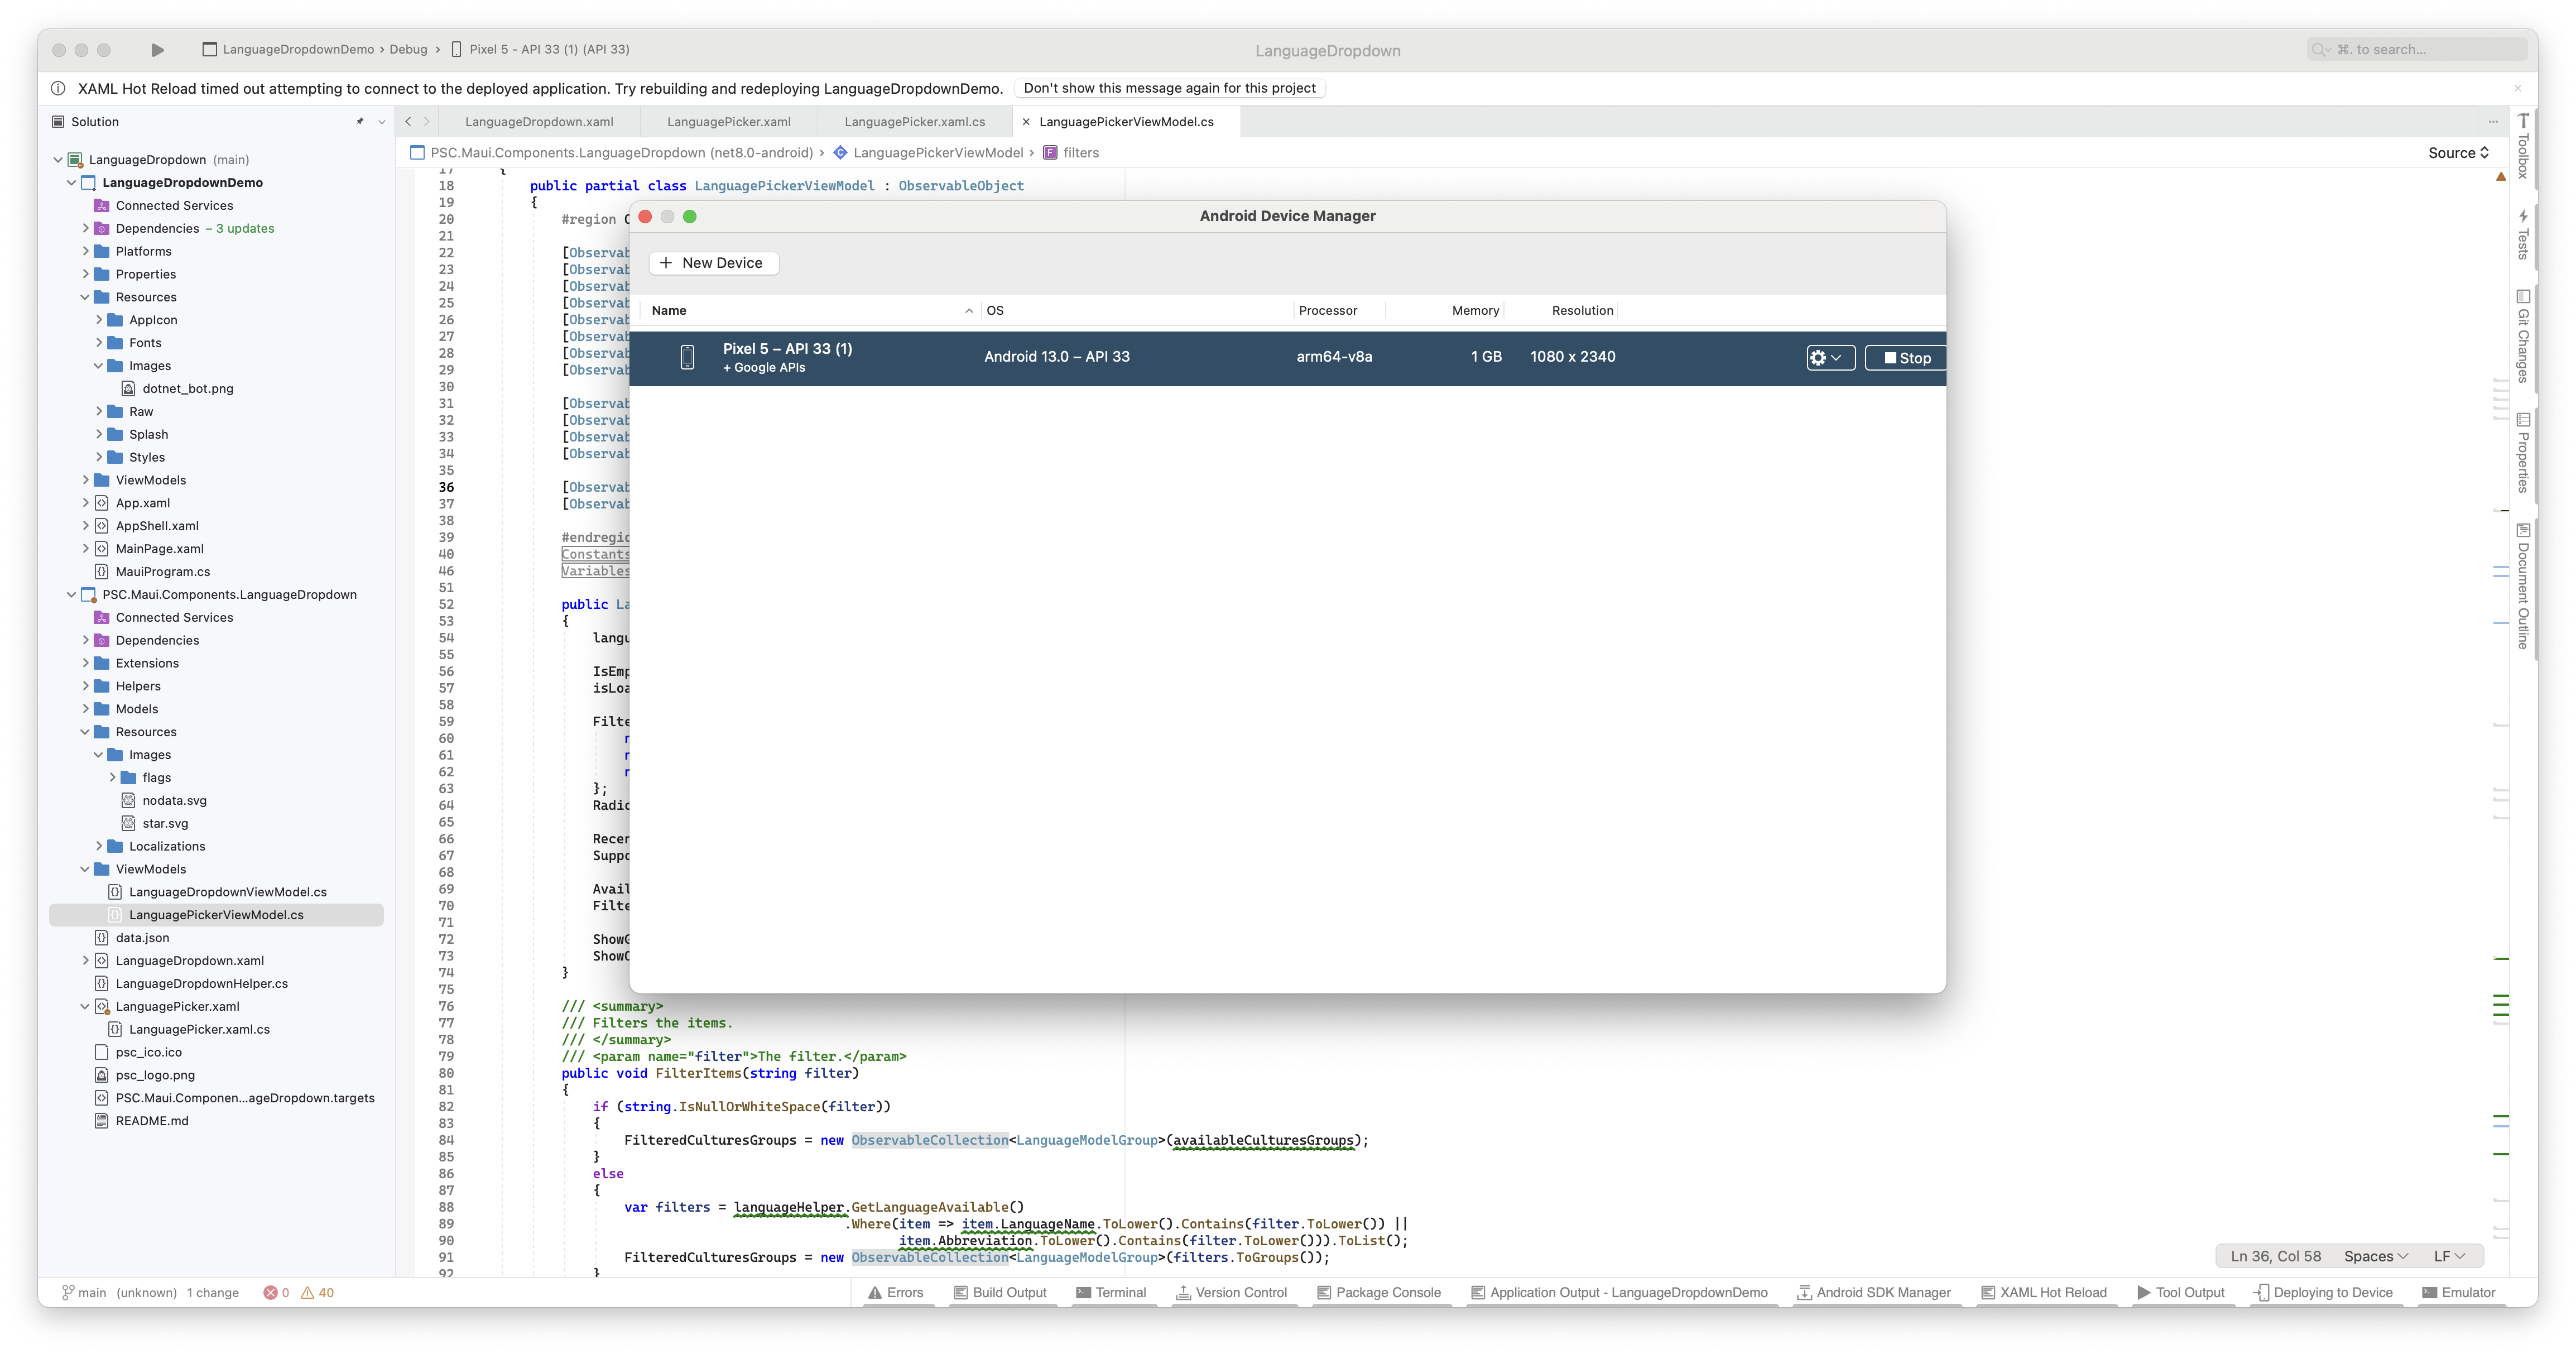Click Don't show this message again button

click(1169, 88)
